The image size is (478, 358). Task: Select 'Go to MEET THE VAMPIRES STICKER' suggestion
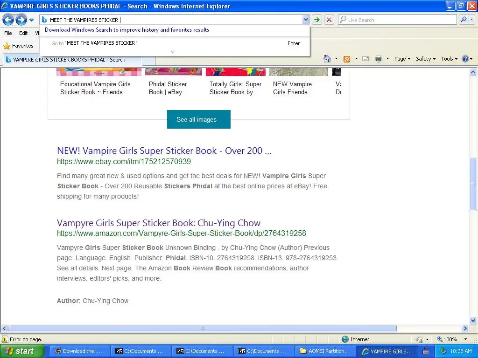click(175, 43)
